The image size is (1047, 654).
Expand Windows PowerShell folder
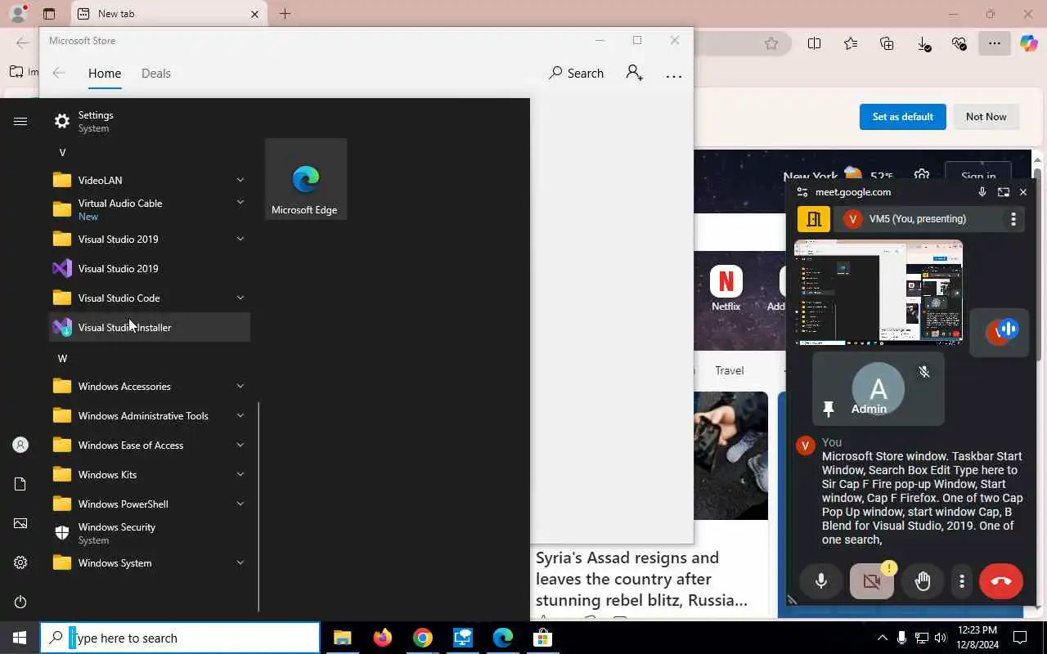tap(240, 504)
